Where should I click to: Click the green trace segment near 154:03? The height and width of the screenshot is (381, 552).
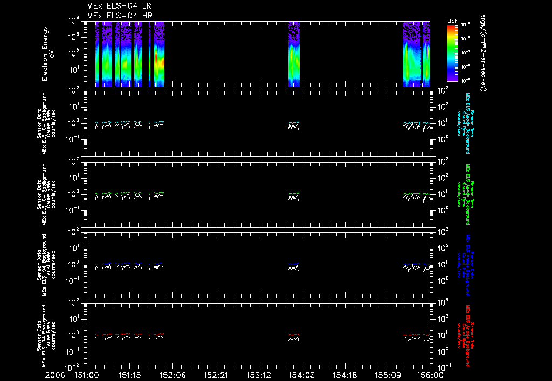294,193
